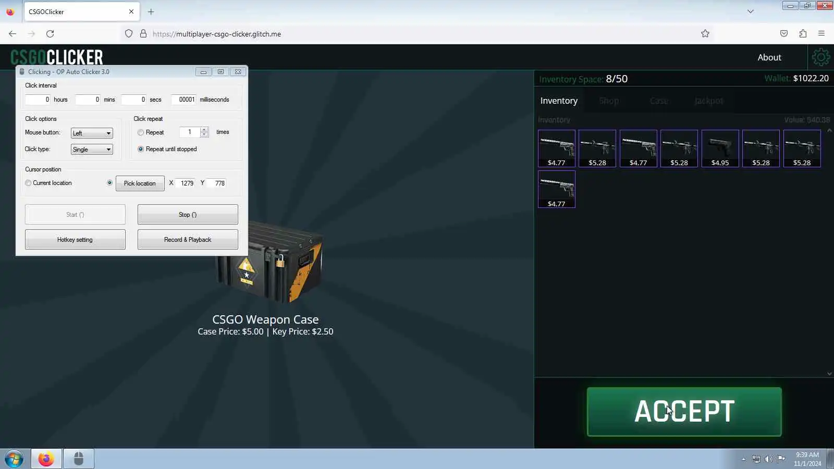
Task: Focus the secs interval field
Action: 133,100
